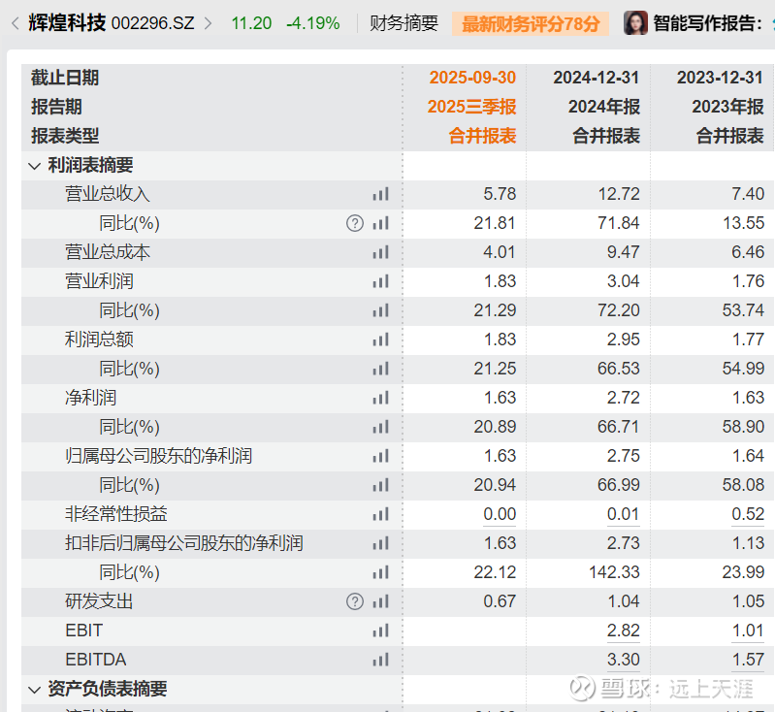Screen dimensions: 775x712
Task: Click 2024 扣非后 growth value 142.33
Action: click(x=614, y=572)
